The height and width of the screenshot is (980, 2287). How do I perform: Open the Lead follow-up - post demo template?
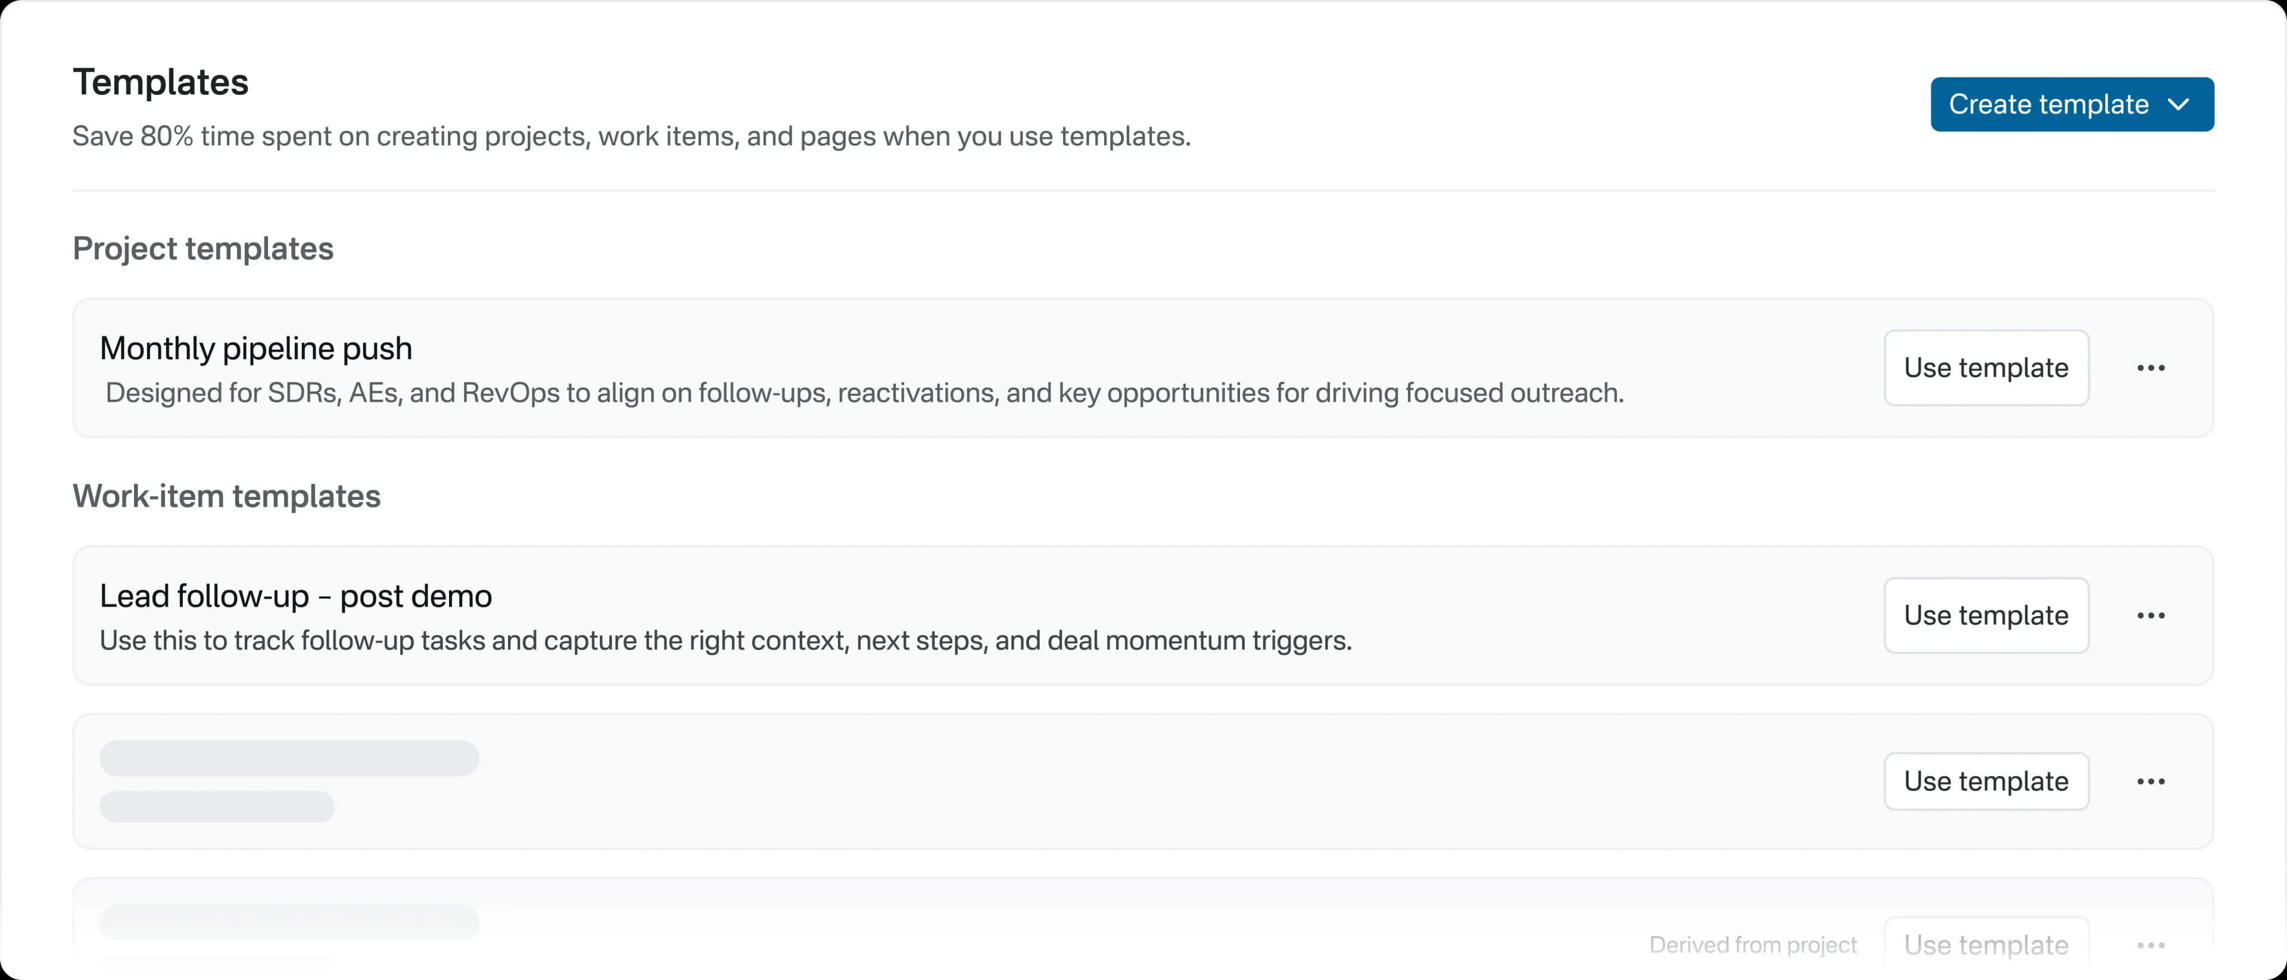[x=295, y=596]
